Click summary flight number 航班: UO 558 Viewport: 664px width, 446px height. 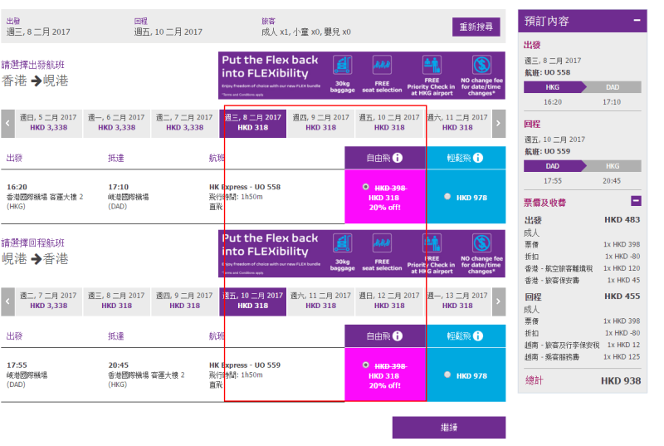[548, 72]
